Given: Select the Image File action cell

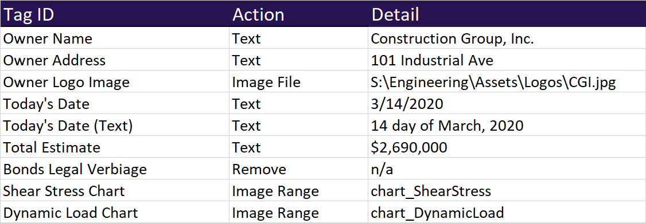Looking at the screenshot, I should [x=299, y=82].
